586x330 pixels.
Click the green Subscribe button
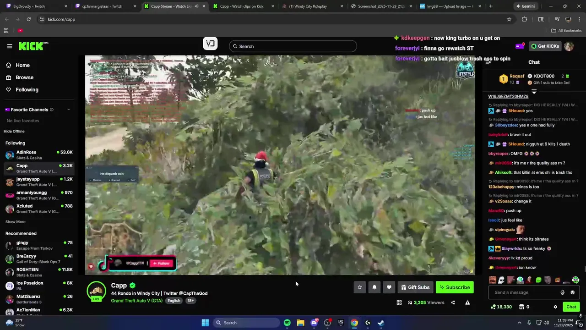tap(455, 287)
